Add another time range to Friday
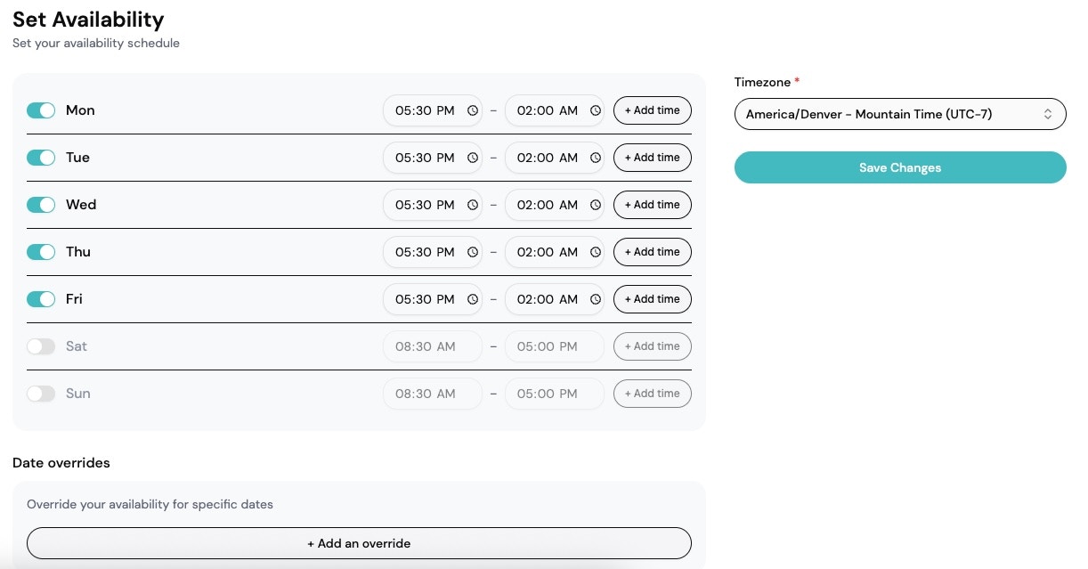Image resolution: width=1088 pixels, height=569 pixels. 653,299
